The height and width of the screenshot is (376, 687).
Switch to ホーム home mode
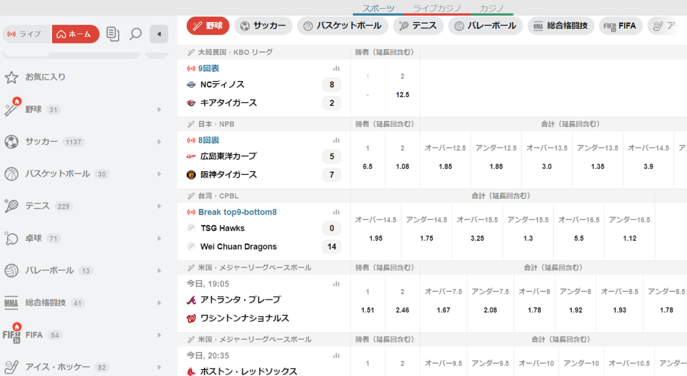coord(76,34)
